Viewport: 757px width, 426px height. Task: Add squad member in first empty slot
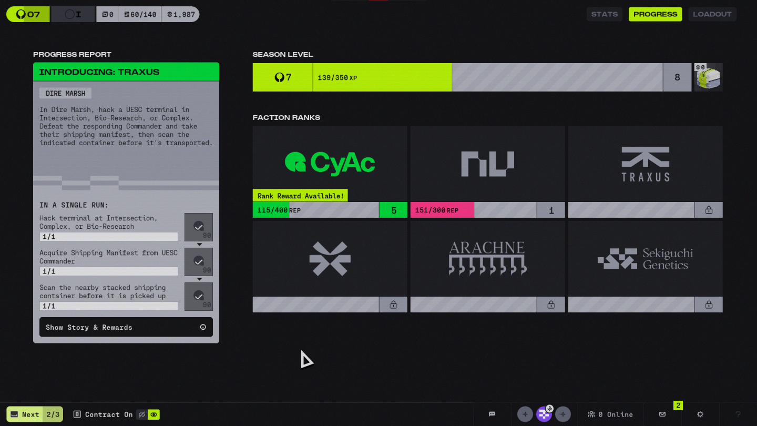(525, 414)
